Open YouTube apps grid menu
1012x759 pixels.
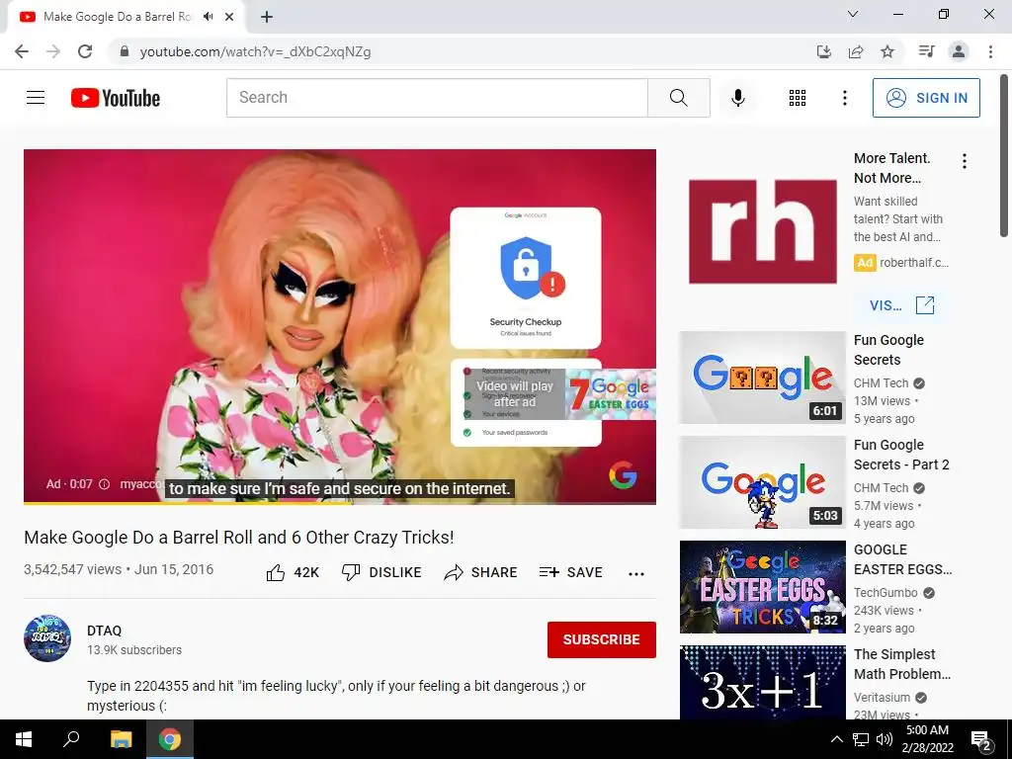798,98
